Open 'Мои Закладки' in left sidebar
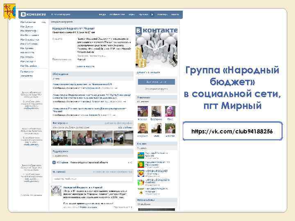The width and height of the screenshot is (295, 221). [28, 61]
